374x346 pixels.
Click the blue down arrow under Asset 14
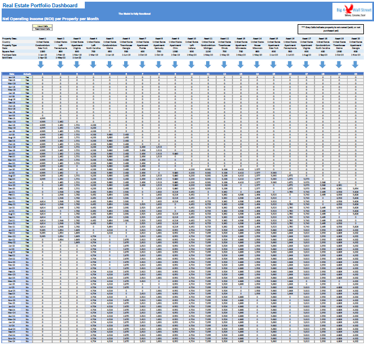[x=257, y=65]
